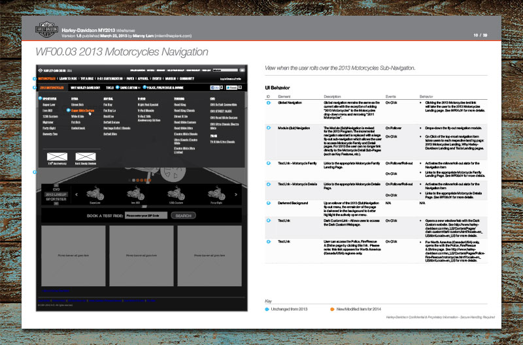Image resolution: width=523 pixels, height=345 pixels.
Task: Select the 1200 Custom motorcycle image in carousel
Action: point(176,193)
